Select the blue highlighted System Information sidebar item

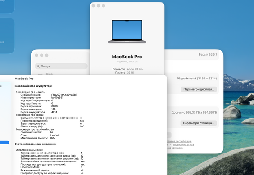5,143
